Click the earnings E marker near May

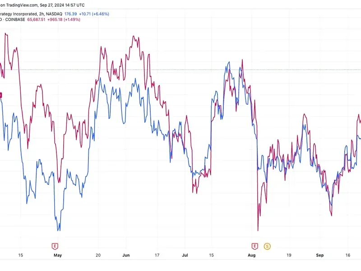pyautogui.click(x=55, y=246)
